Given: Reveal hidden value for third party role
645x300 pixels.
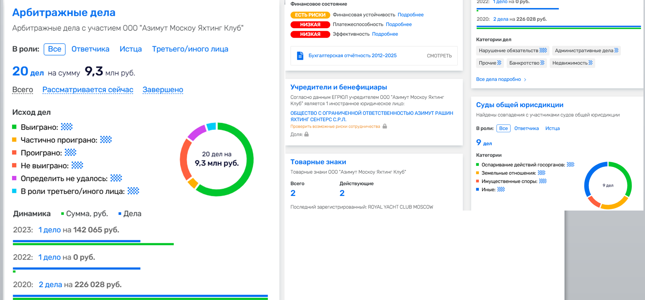Looking at the screenshot, I should (133, 190).
